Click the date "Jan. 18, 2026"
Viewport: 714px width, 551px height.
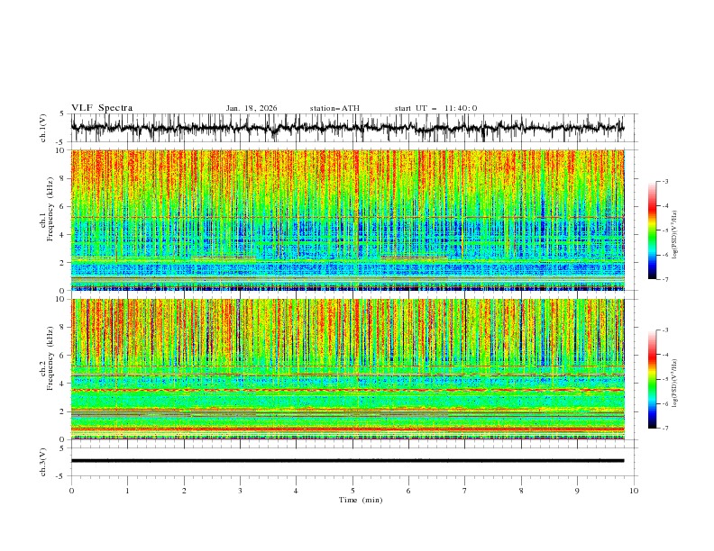[x=252, y=108]
